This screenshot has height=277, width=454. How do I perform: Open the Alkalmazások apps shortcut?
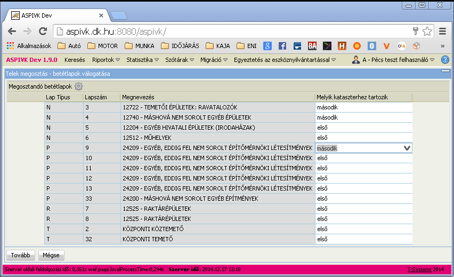pyautogui.click(x=29, y=46)
